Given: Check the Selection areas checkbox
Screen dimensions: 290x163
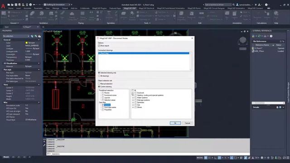Looking at the screenshot, I should click(103, 100).
